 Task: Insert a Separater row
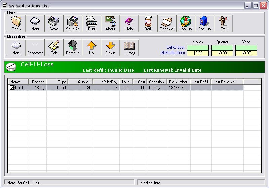click(x=35, y=48)
